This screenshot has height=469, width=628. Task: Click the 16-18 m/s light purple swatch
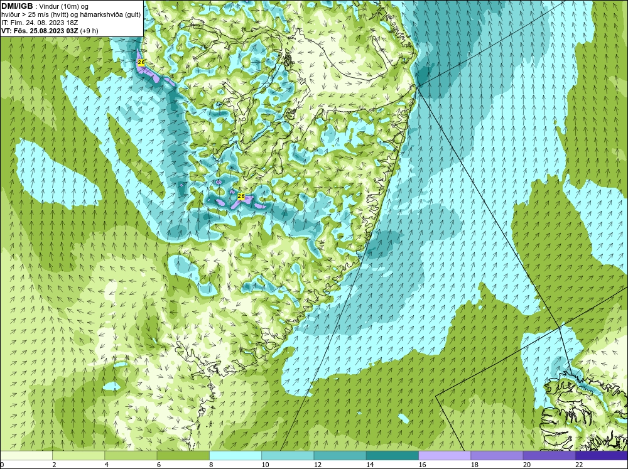pos(445,456)
